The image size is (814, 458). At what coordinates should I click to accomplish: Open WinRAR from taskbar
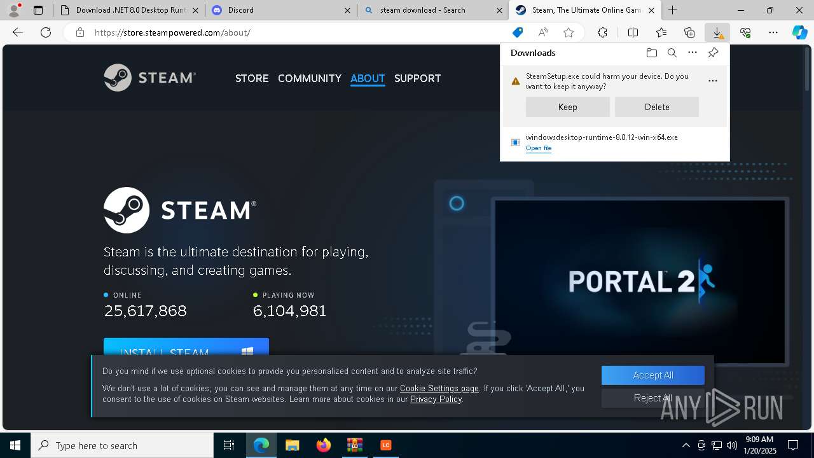354,445
